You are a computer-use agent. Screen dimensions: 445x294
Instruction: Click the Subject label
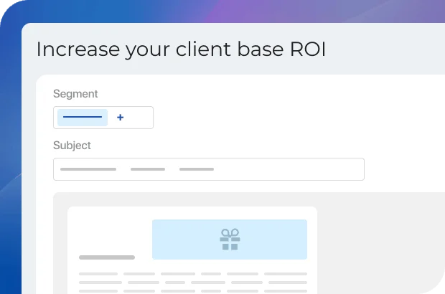[x=72, y=146]
